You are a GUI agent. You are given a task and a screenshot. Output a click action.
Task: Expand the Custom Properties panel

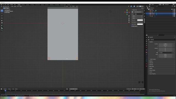tap(152, 74)
